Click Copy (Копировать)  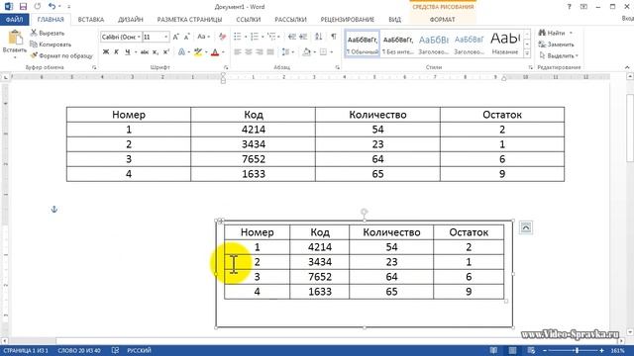[x=51, y=44]
